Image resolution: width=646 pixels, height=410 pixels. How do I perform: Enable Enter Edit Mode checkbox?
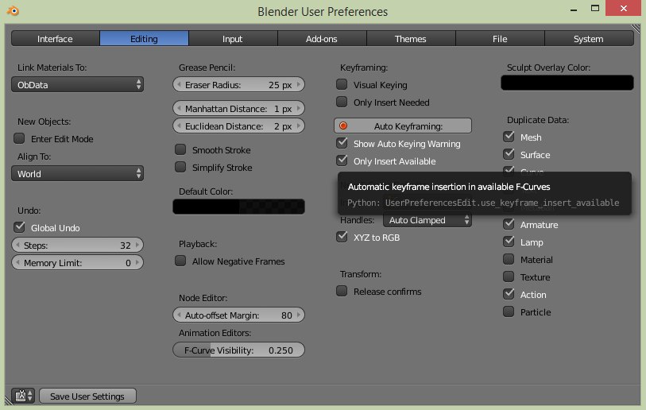click(x=19, y=138)
